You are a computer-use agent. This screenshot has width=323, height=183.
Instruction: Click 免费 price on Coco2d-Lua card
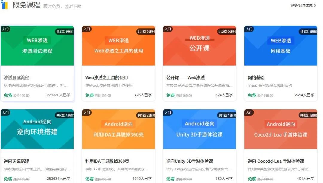coord(252,179)
